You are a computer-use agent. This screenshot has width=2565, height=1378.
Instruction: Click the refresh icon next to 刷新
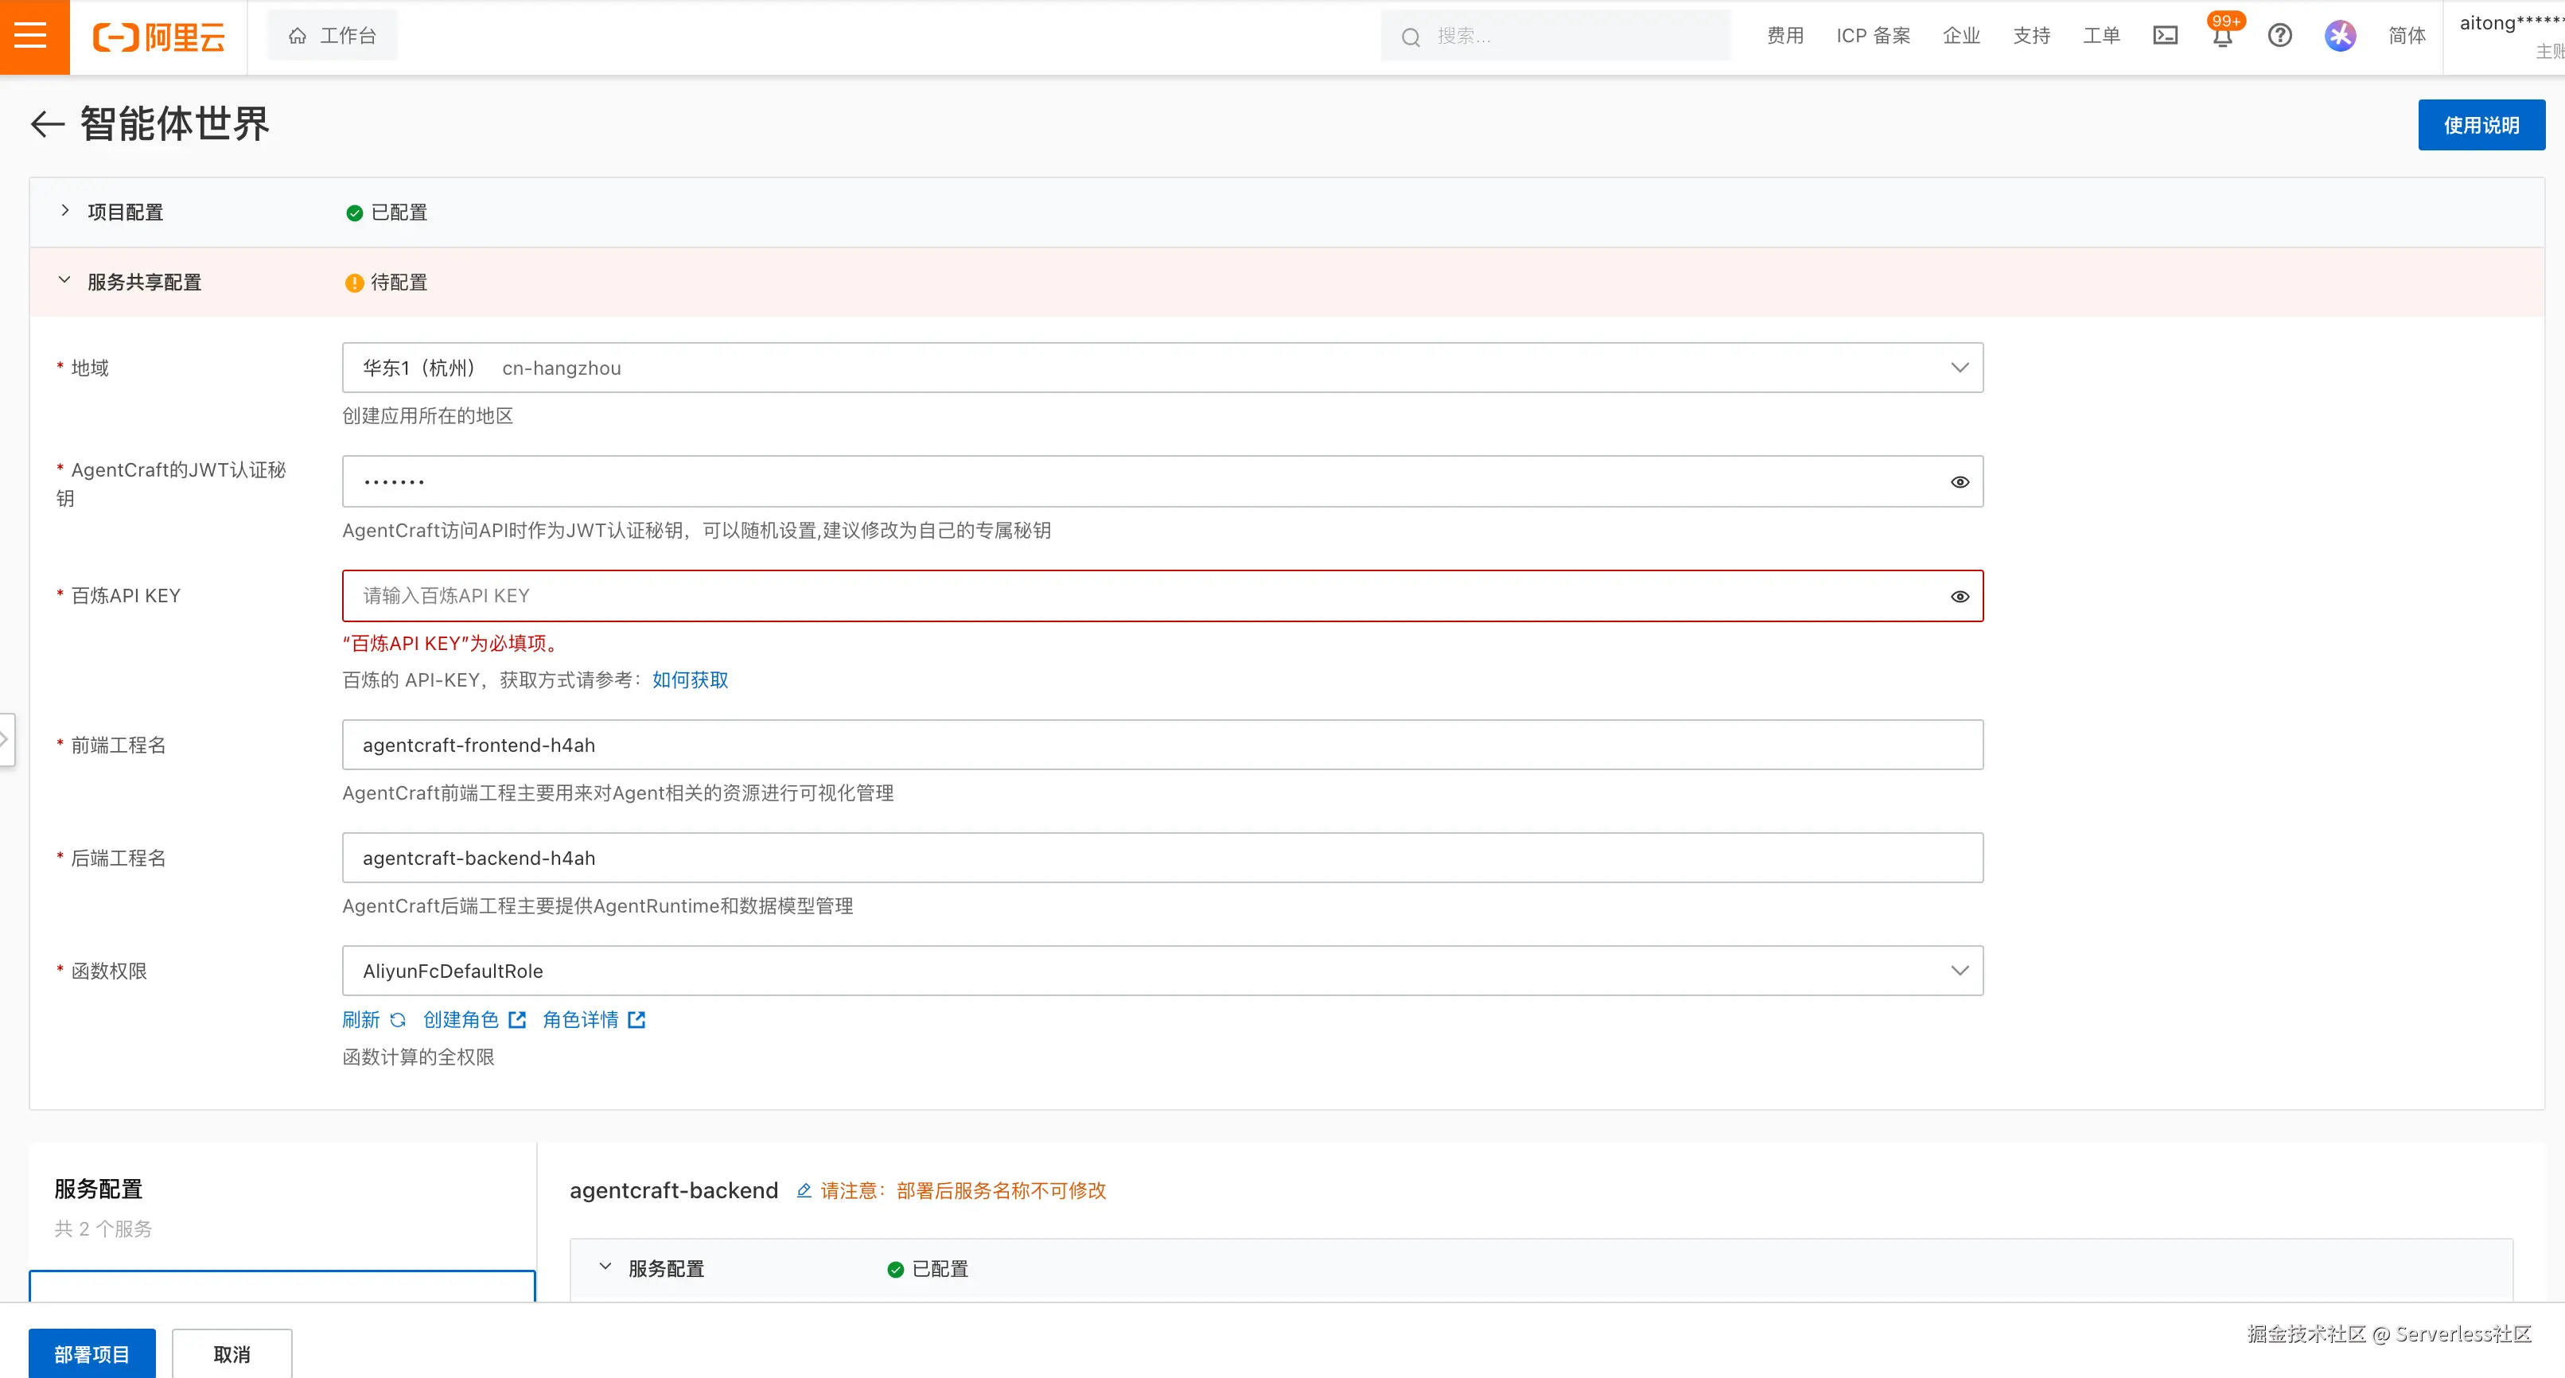397,1019
